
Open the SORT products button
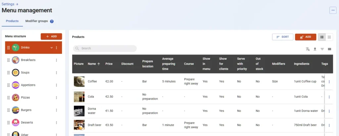282,37
